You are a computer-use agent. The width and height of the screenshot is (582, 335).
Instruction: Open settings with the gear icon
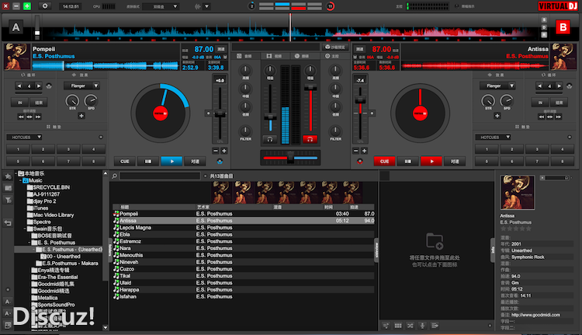coord(43,5)
